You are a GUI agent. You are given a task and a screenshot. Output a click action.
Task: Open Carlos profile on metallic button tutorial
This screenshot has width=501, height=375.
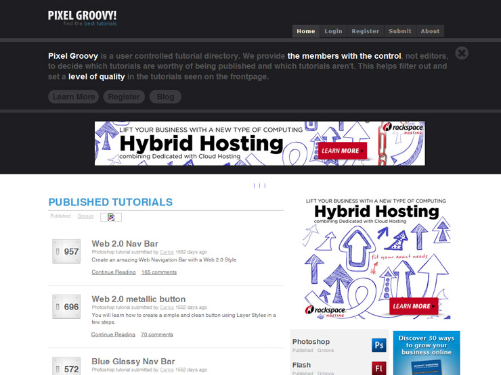pyautogui.click(x=167, y=307)
